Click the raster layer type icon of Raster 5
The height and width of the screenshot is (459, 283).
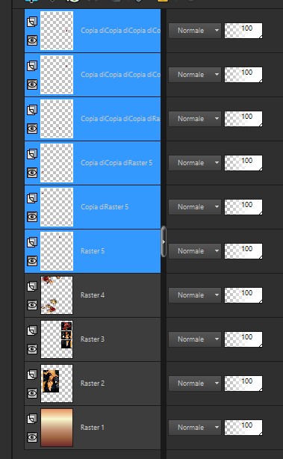tap(32, 242)
